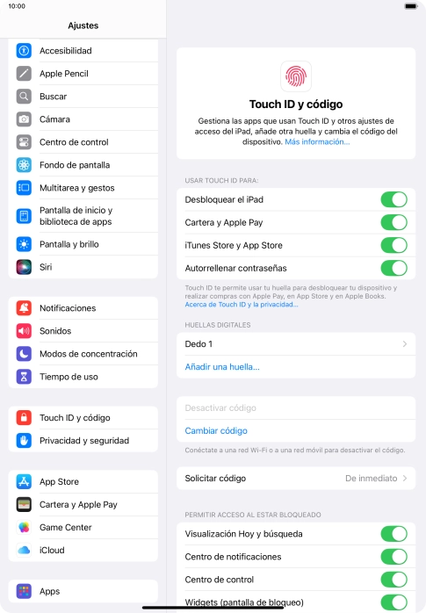Open the iCloud cloud icon
The width and height of the screenshot is (426, 613).
tap(24, 550)
